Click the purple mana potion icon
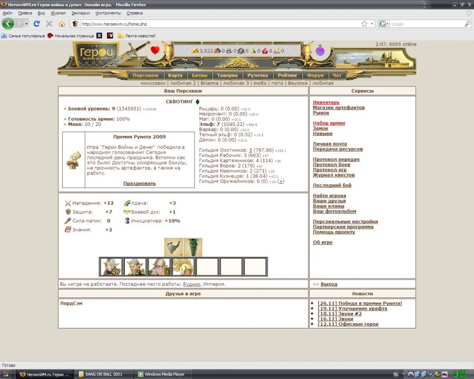 320,51
